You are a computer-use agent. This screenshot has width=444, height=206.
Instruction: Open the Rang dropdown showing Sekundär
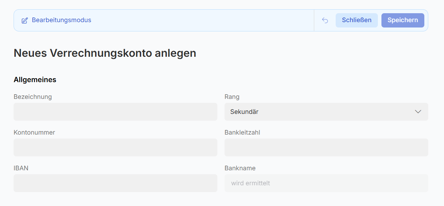coord(322,112)
